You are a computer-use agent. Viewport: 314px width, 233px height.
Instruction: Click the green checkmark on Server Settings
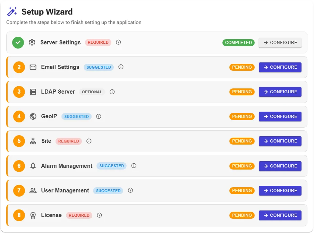18,42
